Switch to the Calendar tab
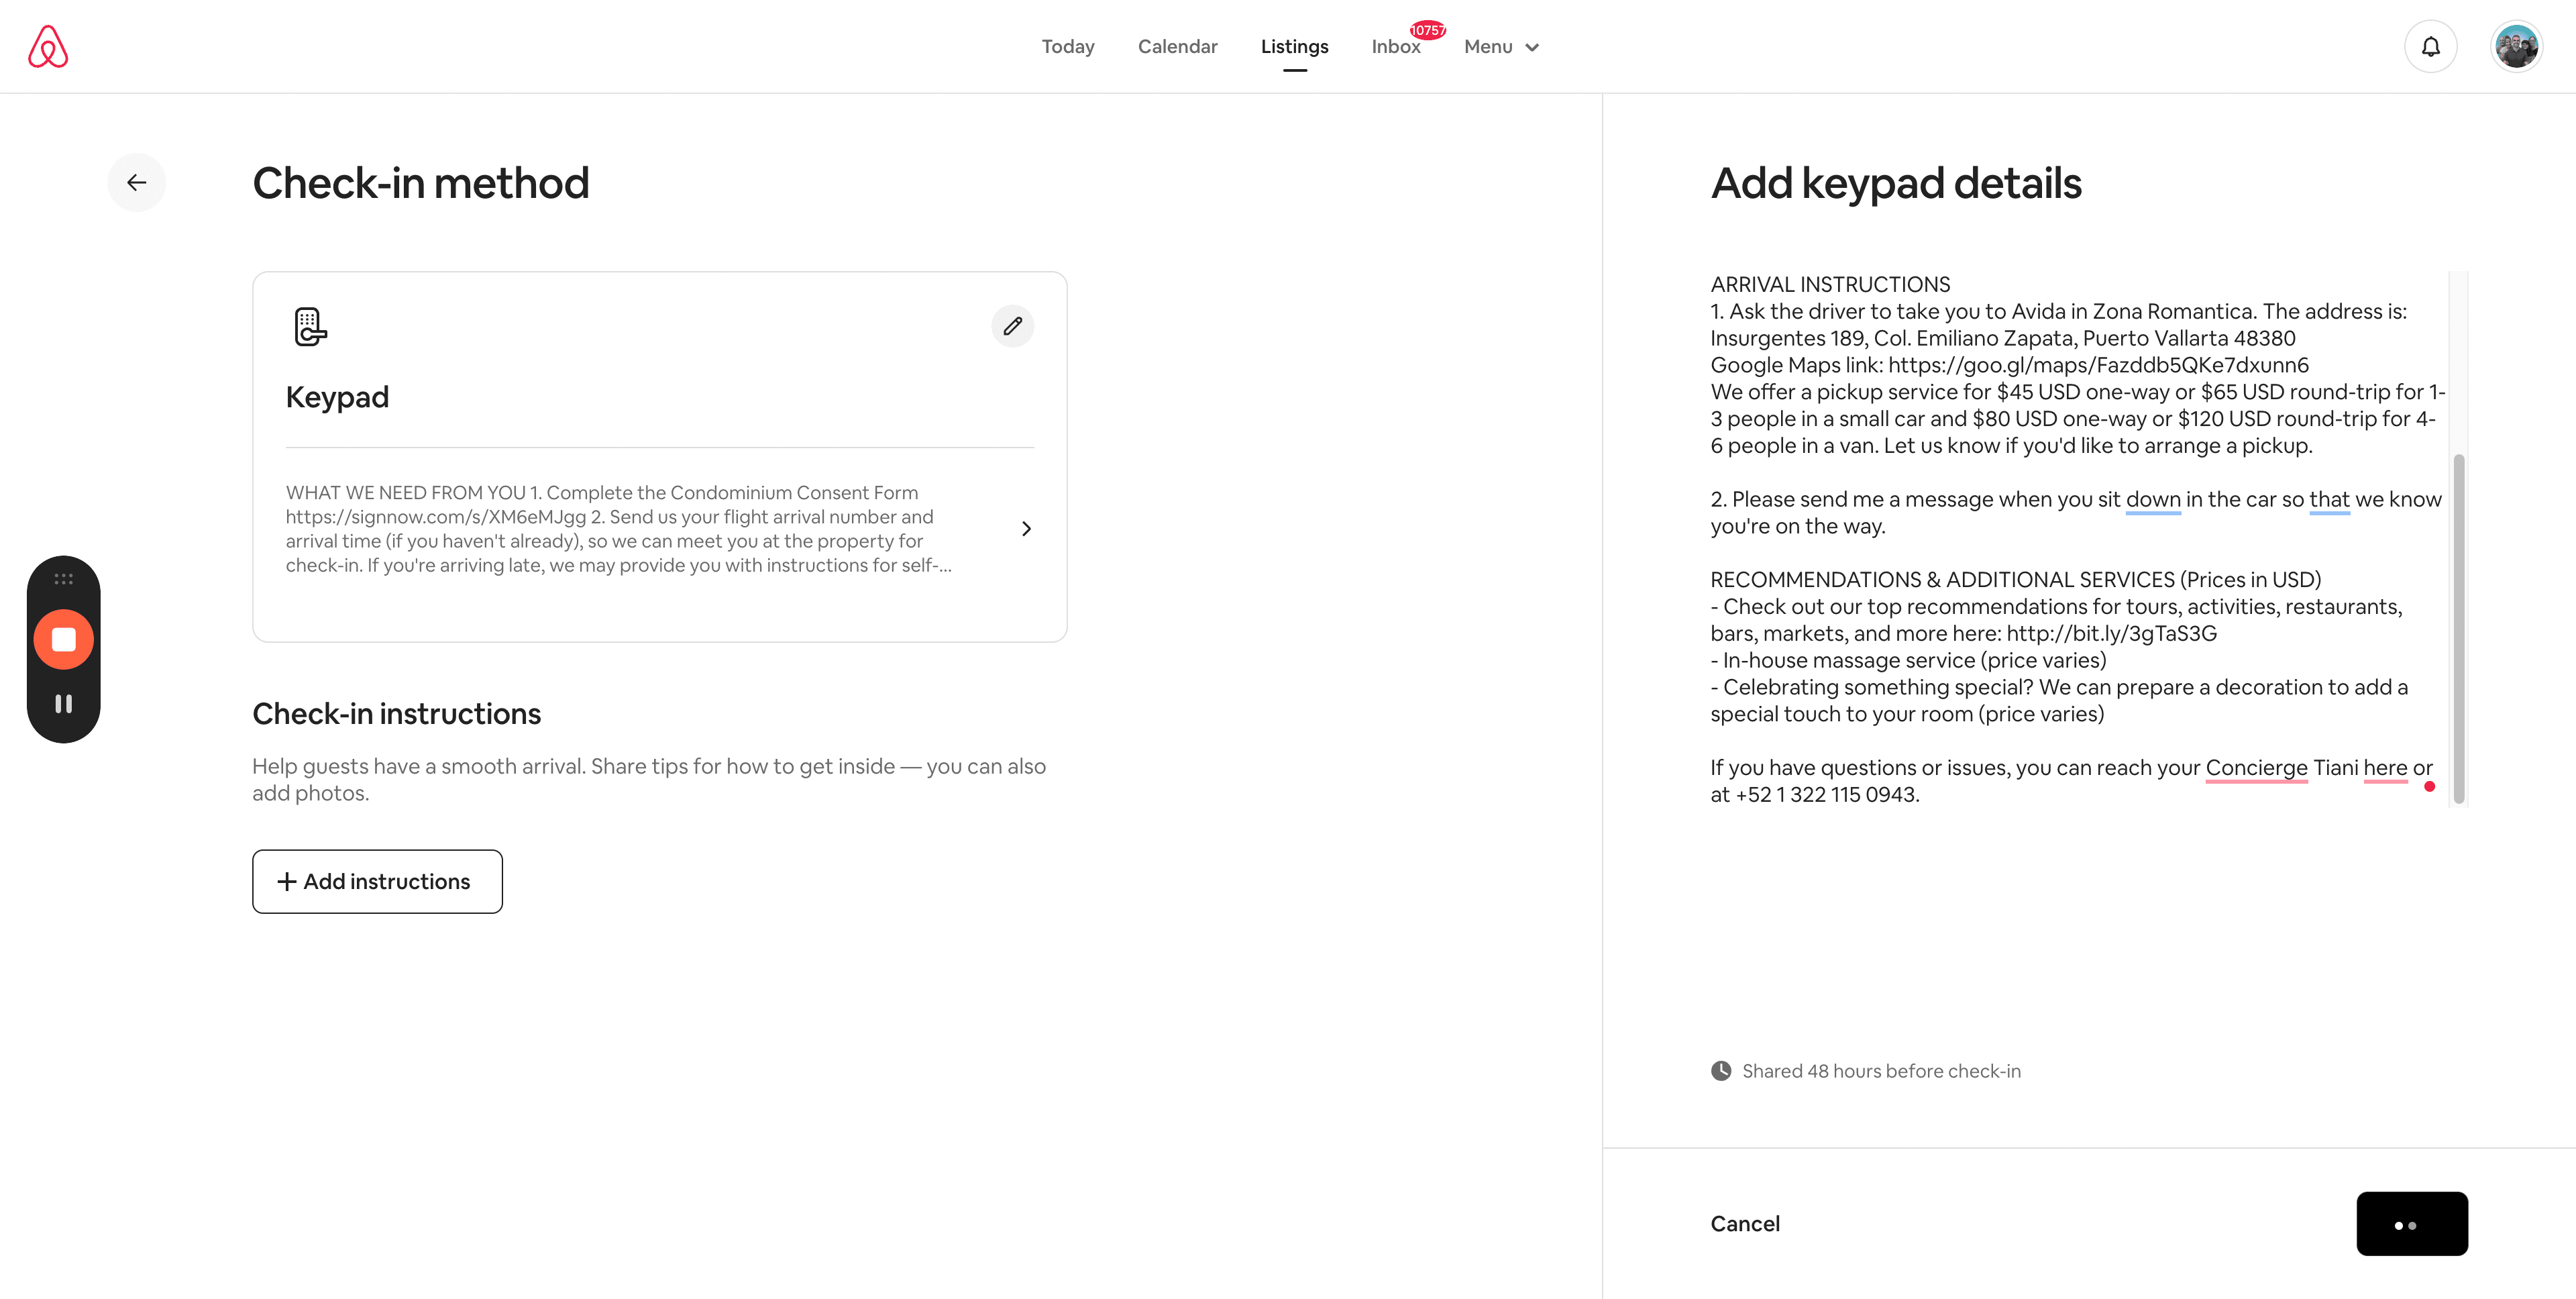2576x1299 pixels. (1177, 46)
